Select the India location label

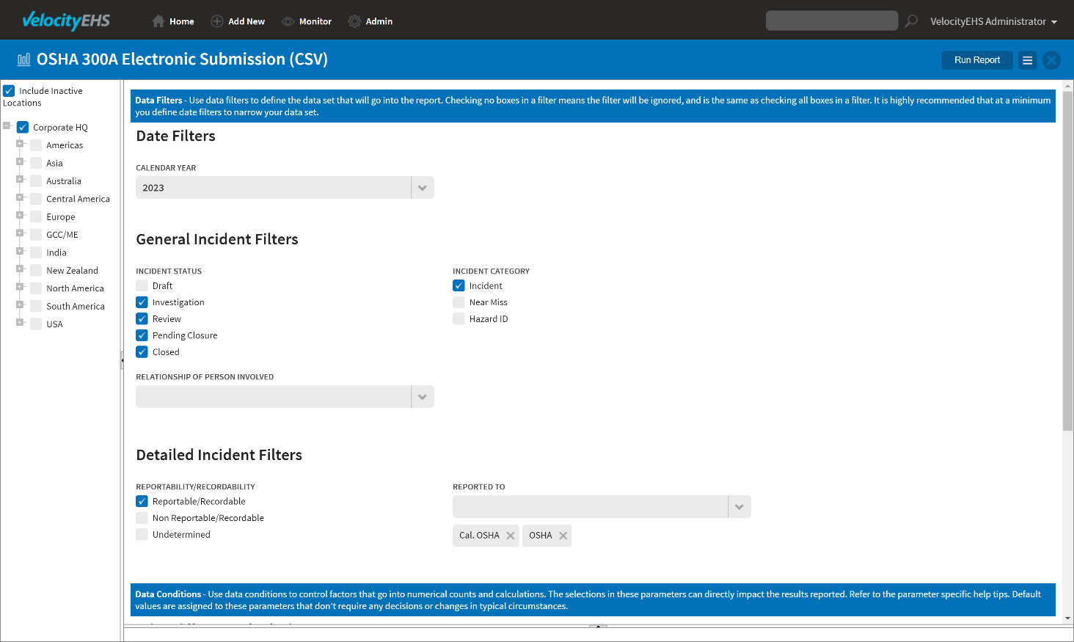(x=56, y=252)
